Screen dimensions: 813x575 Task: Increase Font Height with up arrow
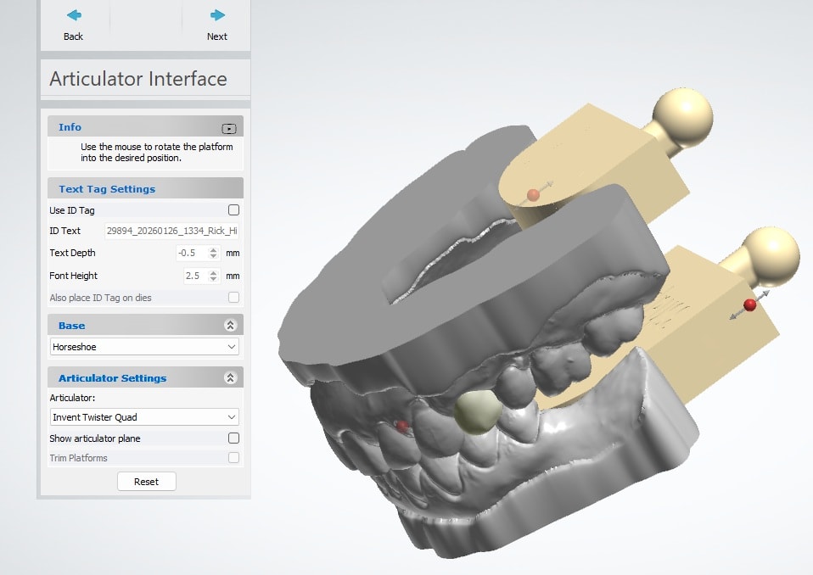pyautogui.click(x=213, y=272)
